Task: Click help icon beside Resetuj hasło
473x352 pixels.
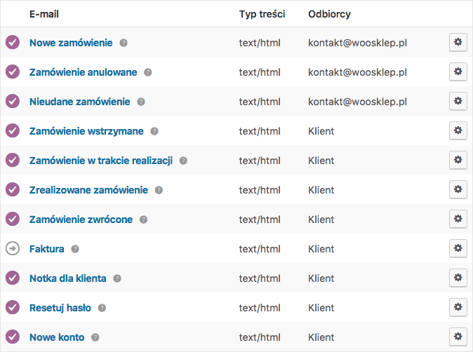Action: pos(102,308)
